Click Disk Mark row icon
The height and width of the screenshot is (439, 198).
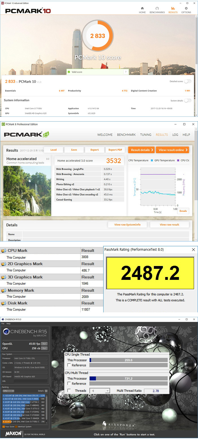pyautogui.click(x=3, y=303)
